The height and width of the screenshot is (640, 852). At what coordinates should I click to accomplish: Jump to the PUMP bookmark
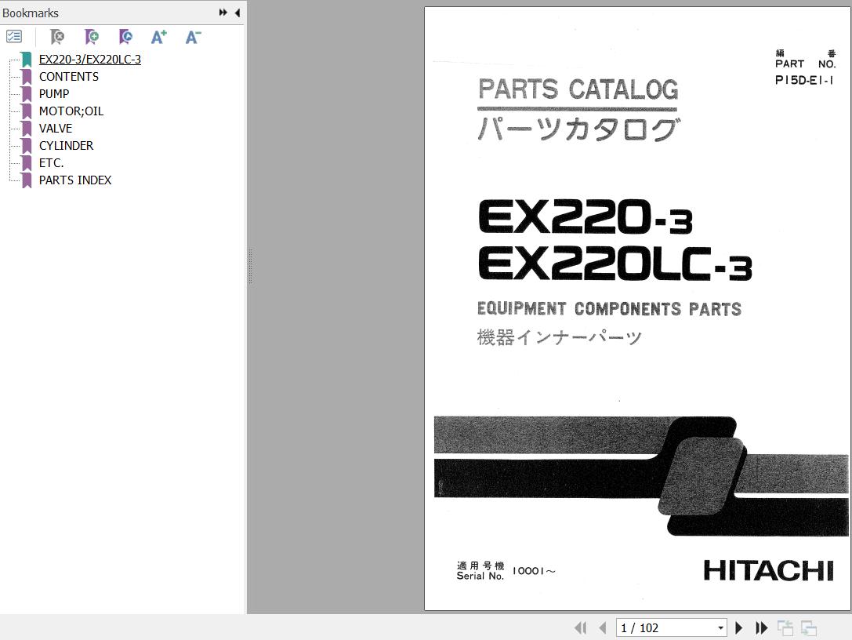[54, 94]
